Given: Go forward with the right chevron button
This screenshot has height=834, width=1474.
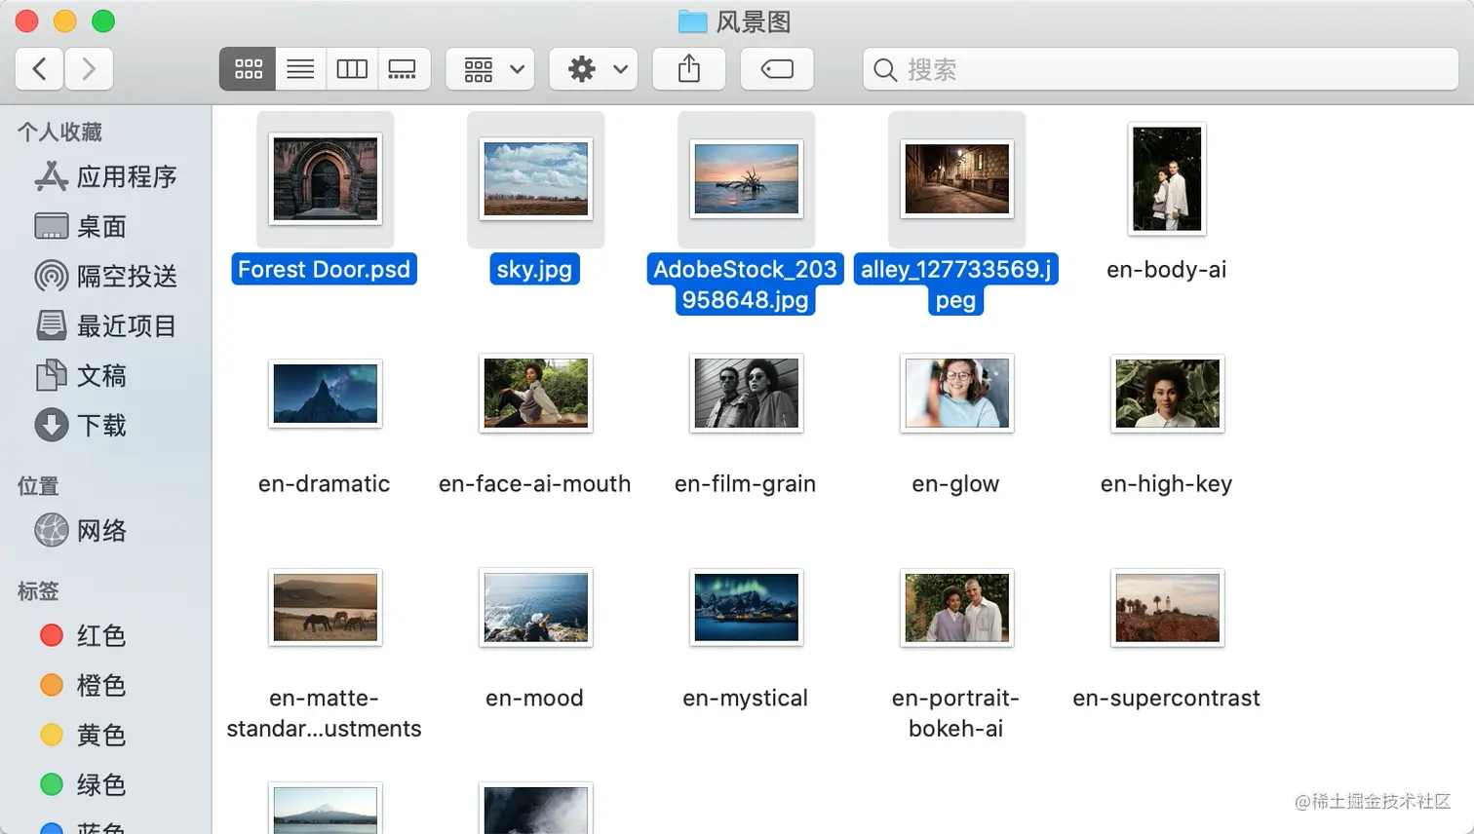Looking at the screenshot, I should click(89, 69).
